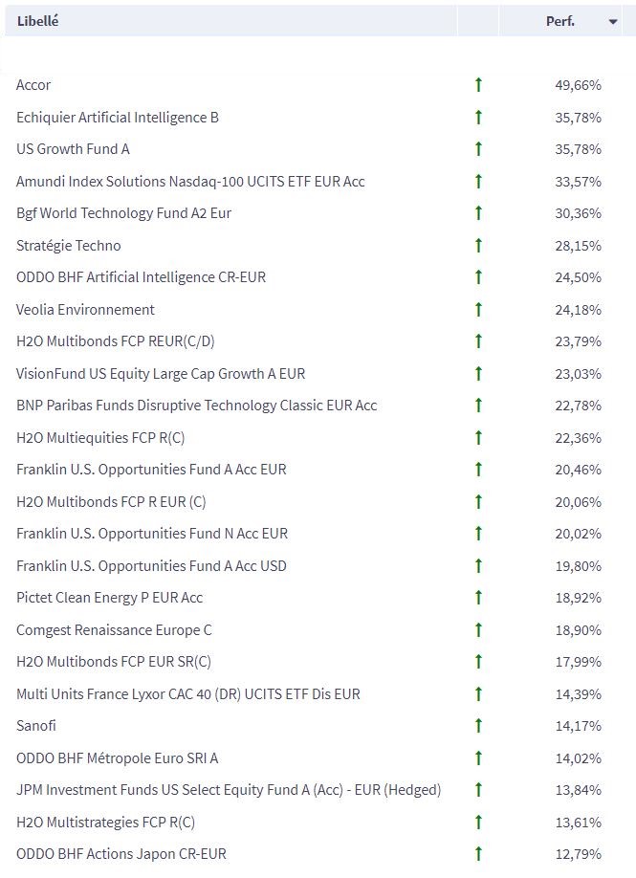Click the trend arrow for Comgest Renaissance Europe C
The width and height of the screenshot is (636, 878).
click(x=478, y=629)
